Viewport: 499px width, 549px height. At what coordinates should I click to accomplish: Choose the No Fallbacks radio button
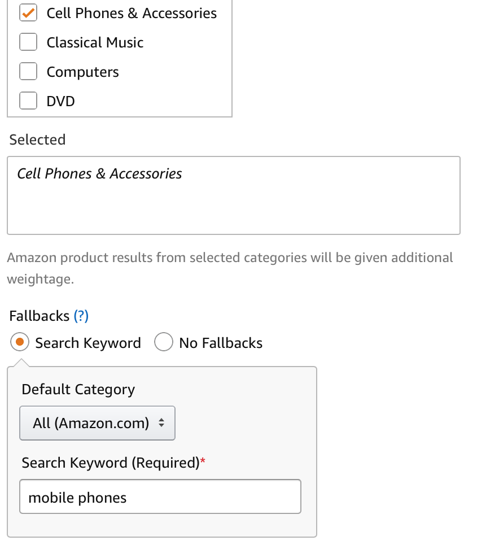coord(163,342)
